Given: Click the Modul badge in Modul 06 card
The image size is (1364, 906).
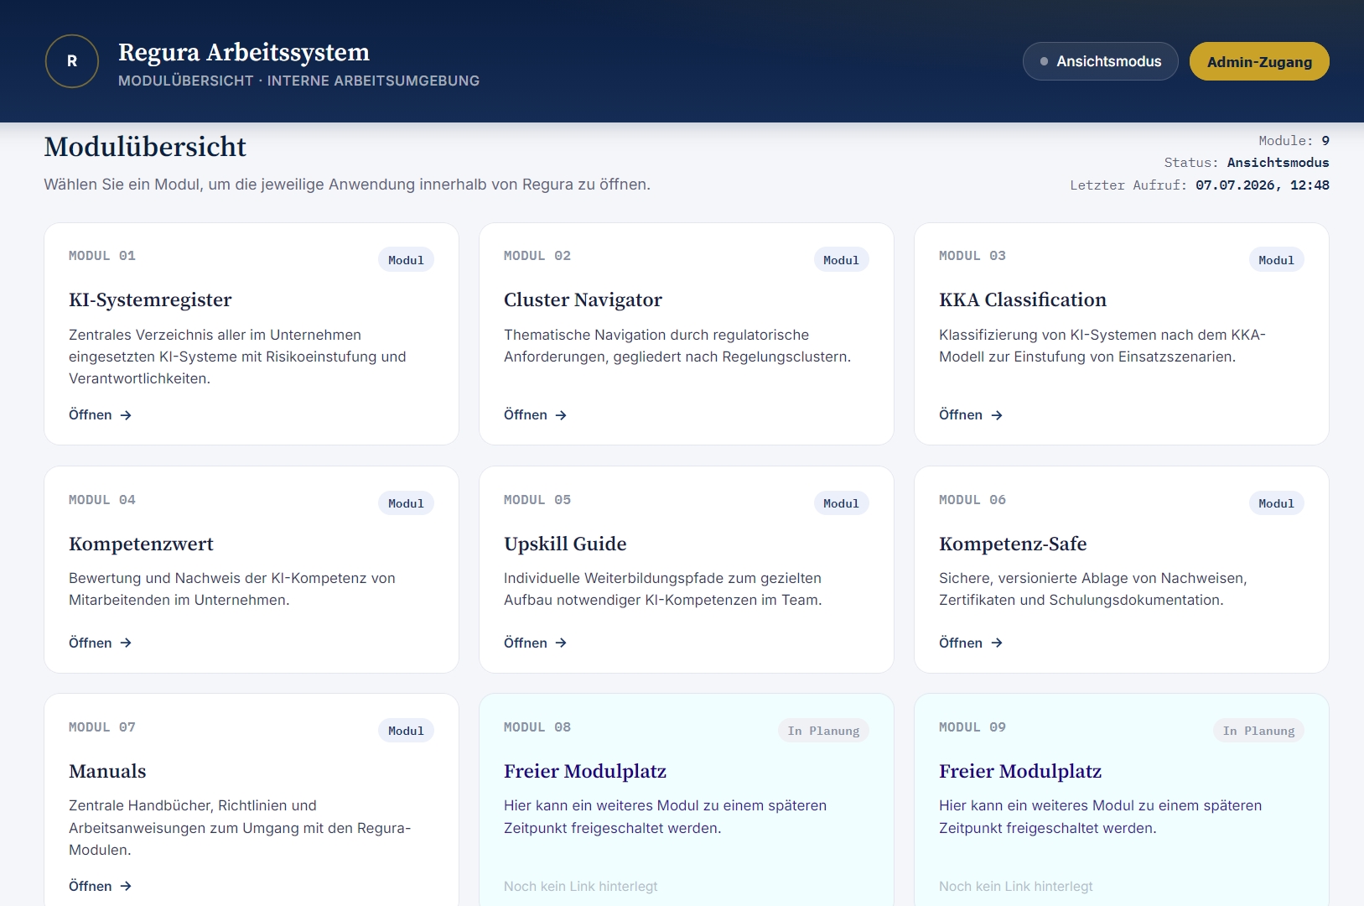Looking at the screenshot, I should click(x=1276, y=503).
